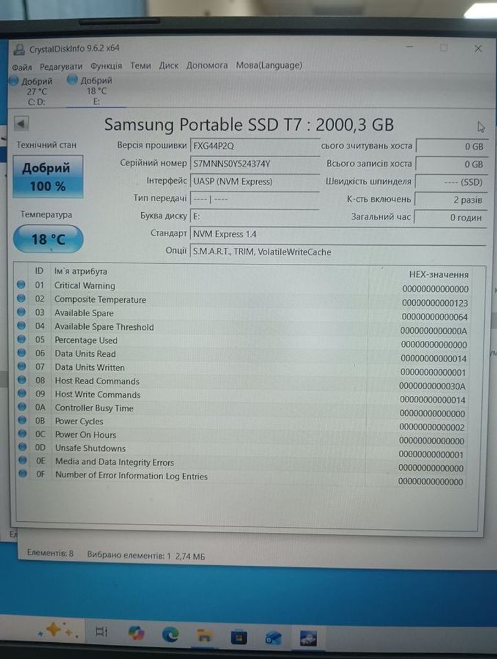Open the Функція menu
The height and width of the screenshot is (659, 497).
coord(106,66)
